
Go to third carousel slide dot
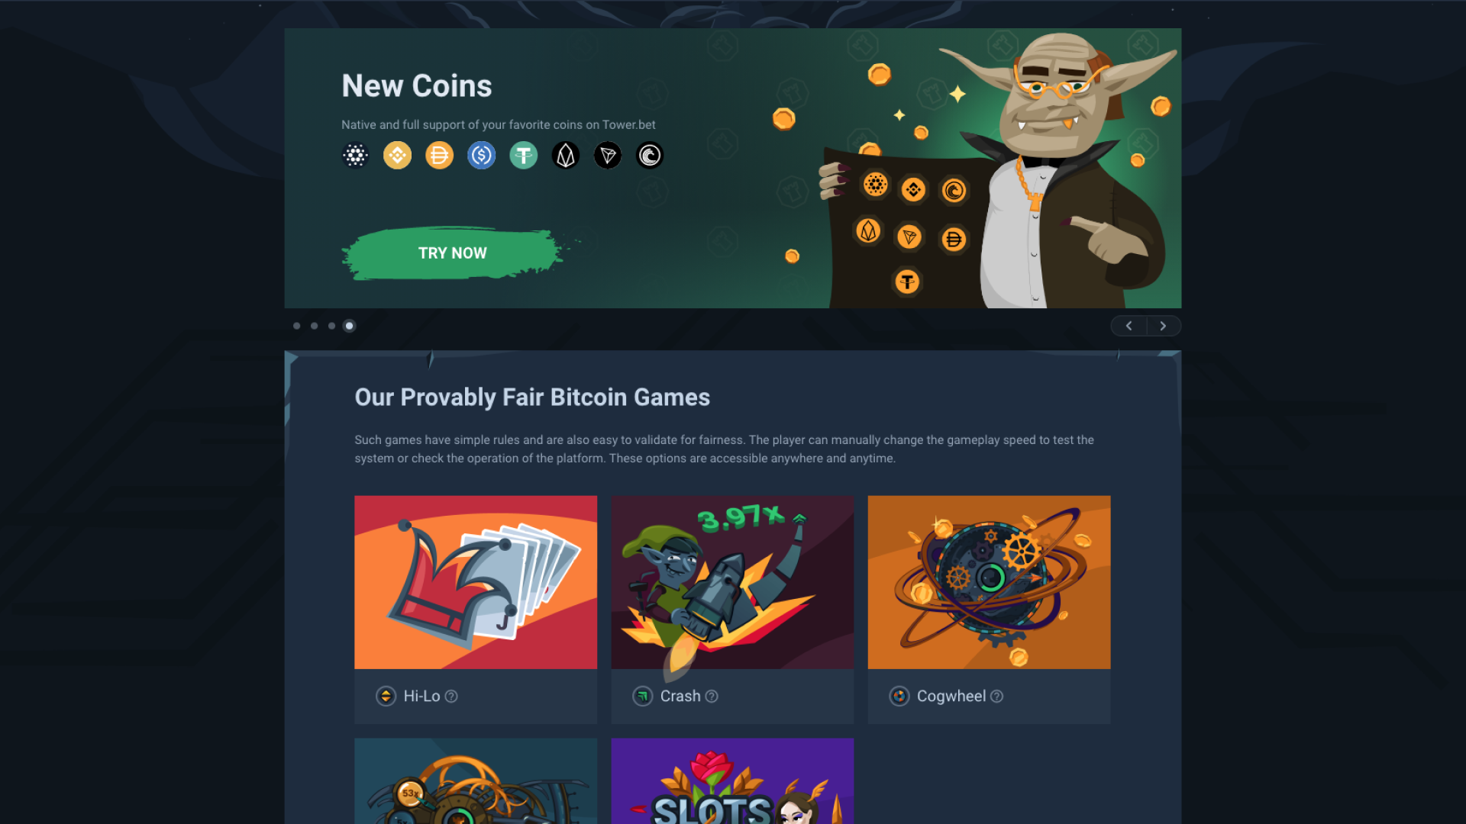(331, 326)
